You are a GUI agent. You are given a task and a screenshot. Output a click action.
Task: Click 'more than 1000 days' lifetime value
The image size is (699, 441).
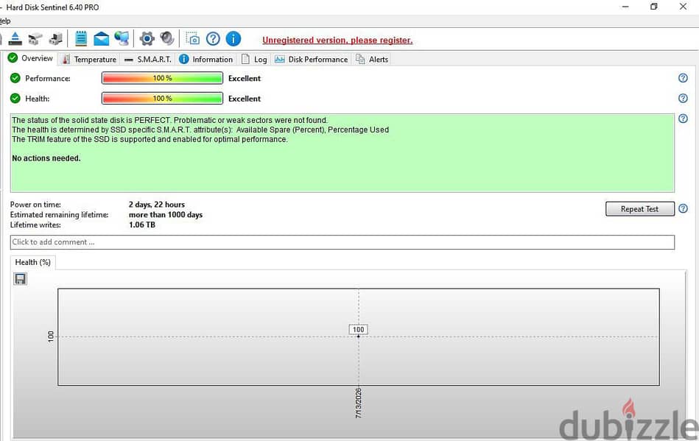coord(166,215)
